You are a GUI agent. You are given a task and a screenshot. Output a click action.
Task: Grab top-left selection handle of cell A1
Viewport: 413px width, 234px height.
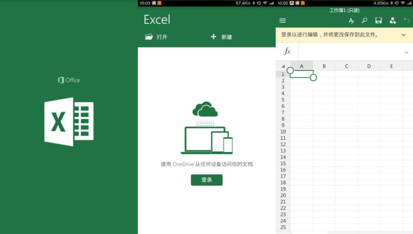pos(290,70)
